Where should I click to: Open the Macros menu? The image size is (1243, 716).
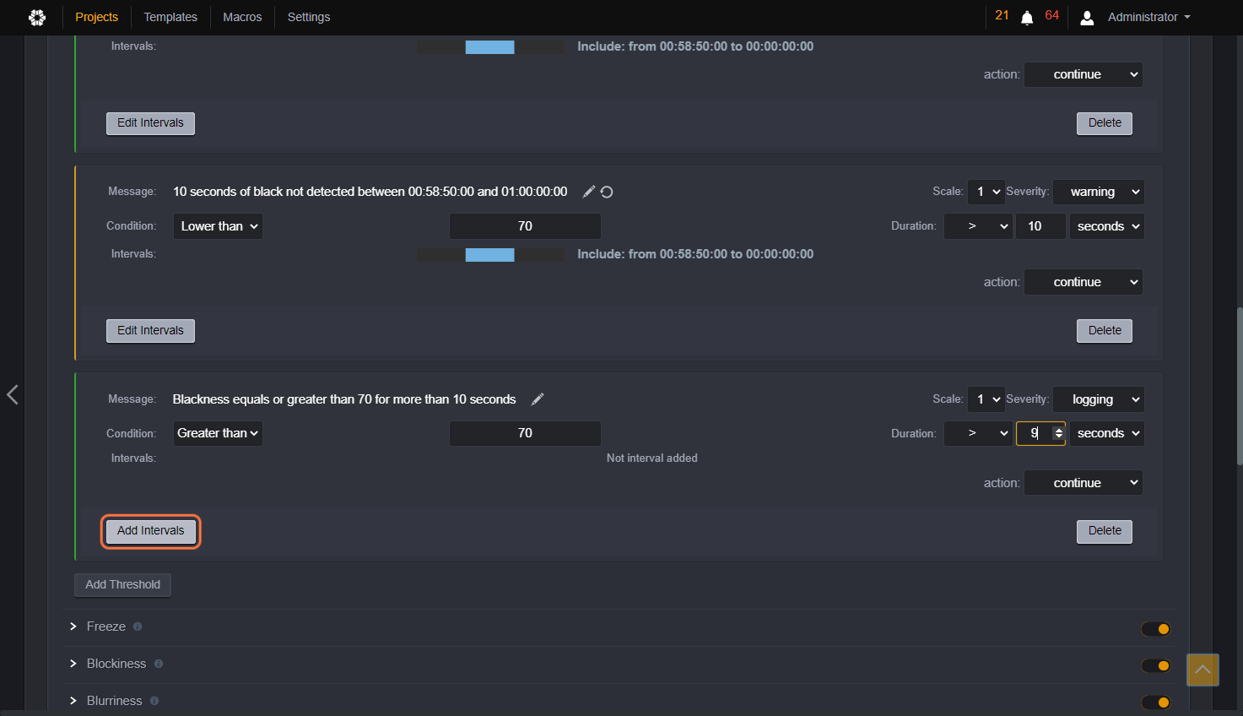pyautogui.click(x=242, y=17)
